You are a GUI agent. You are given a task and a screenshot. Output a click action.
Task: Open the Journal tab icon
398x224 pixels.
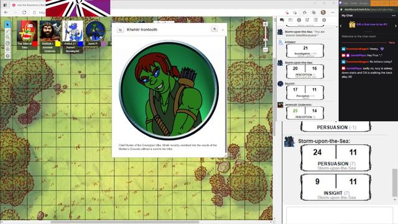pyautogui.click(x=298, y=20)
